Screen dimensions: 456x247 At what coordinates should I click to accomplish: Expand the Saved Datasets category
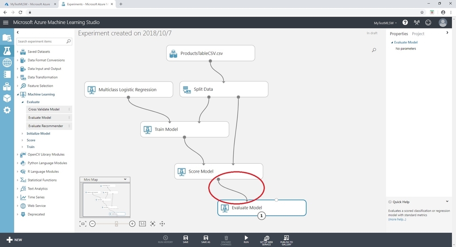pyautogui.click(x=17, y=52)
